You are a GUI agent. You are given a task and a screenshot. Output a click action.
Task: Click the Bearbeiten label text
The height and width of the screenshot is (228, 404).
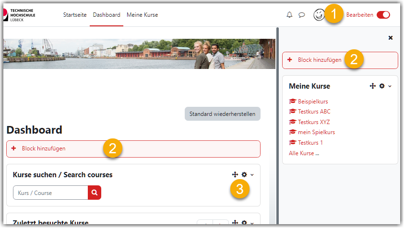(359, 15)
